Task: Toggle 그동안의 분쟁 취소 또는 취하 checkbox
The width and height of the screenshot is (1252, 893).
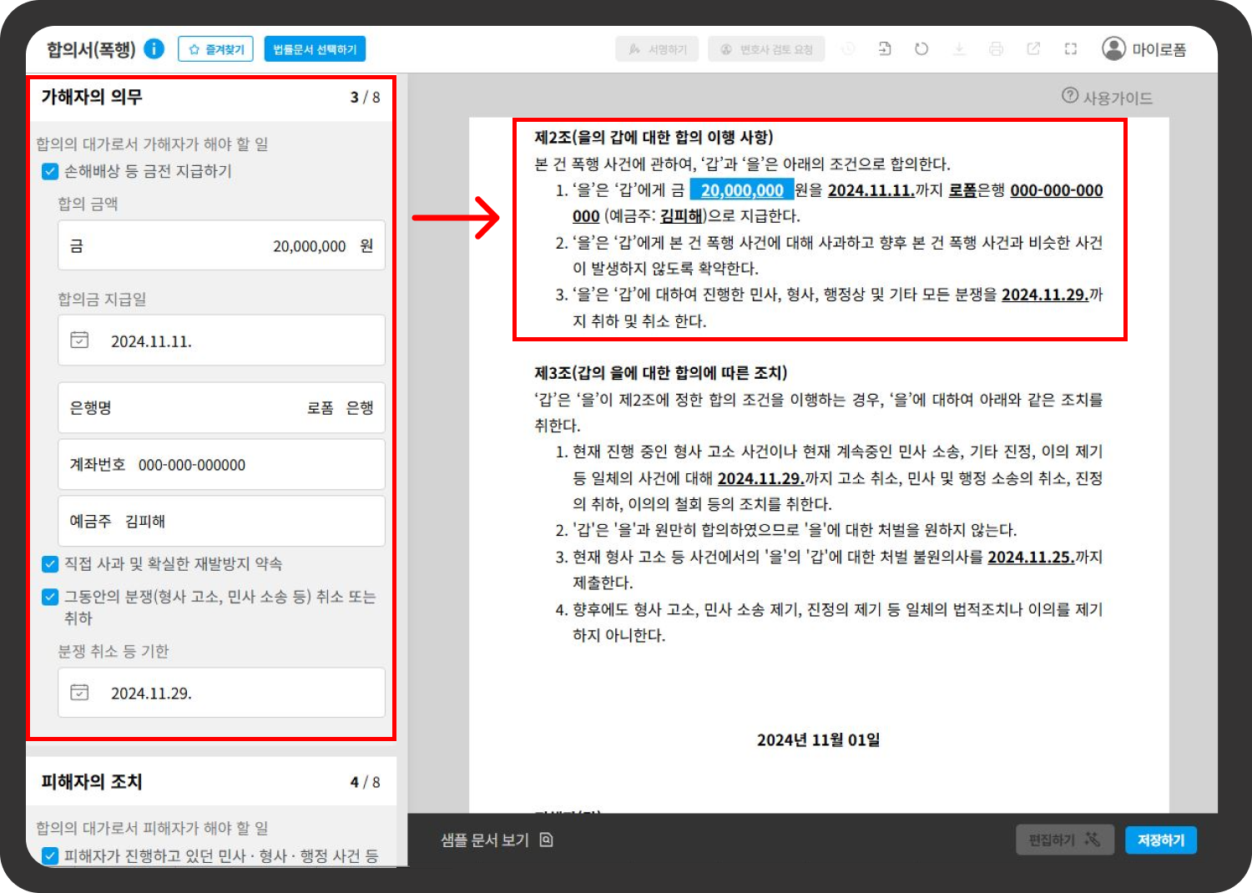Action: coord(50,597)
